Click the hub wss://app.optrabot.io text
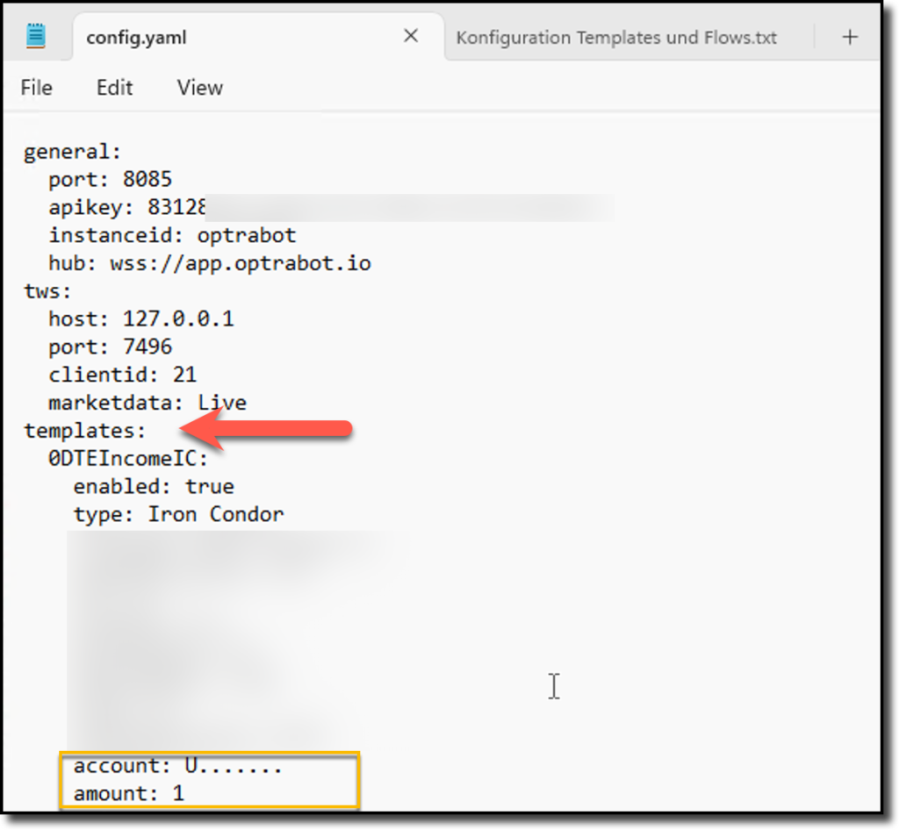 (x=240, y=264)
